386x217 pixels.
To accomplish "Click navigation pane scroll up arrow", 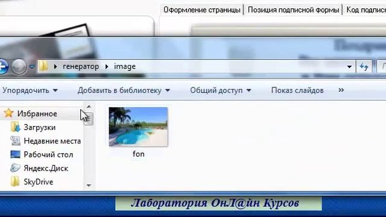I will 89,107.
